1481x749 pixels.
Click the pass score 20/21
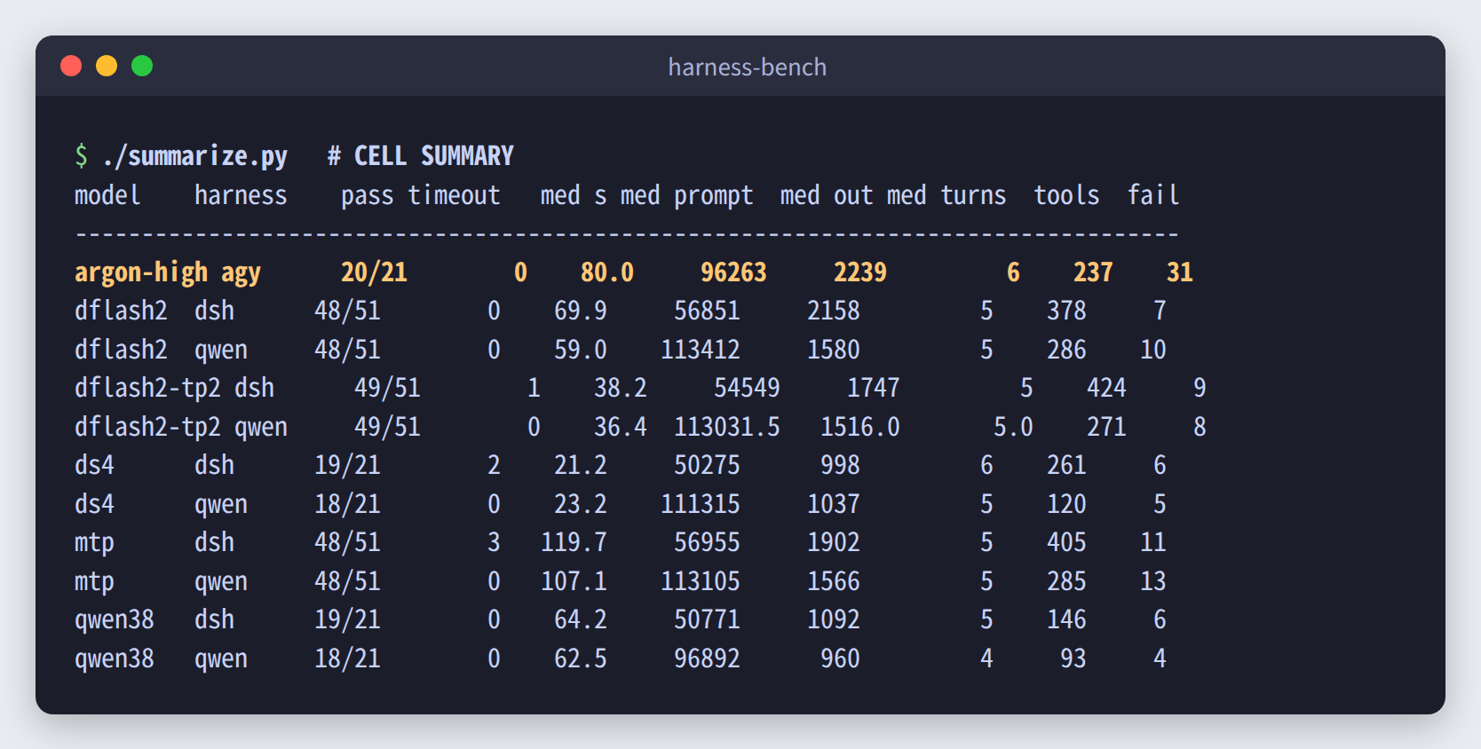(374, 272)
